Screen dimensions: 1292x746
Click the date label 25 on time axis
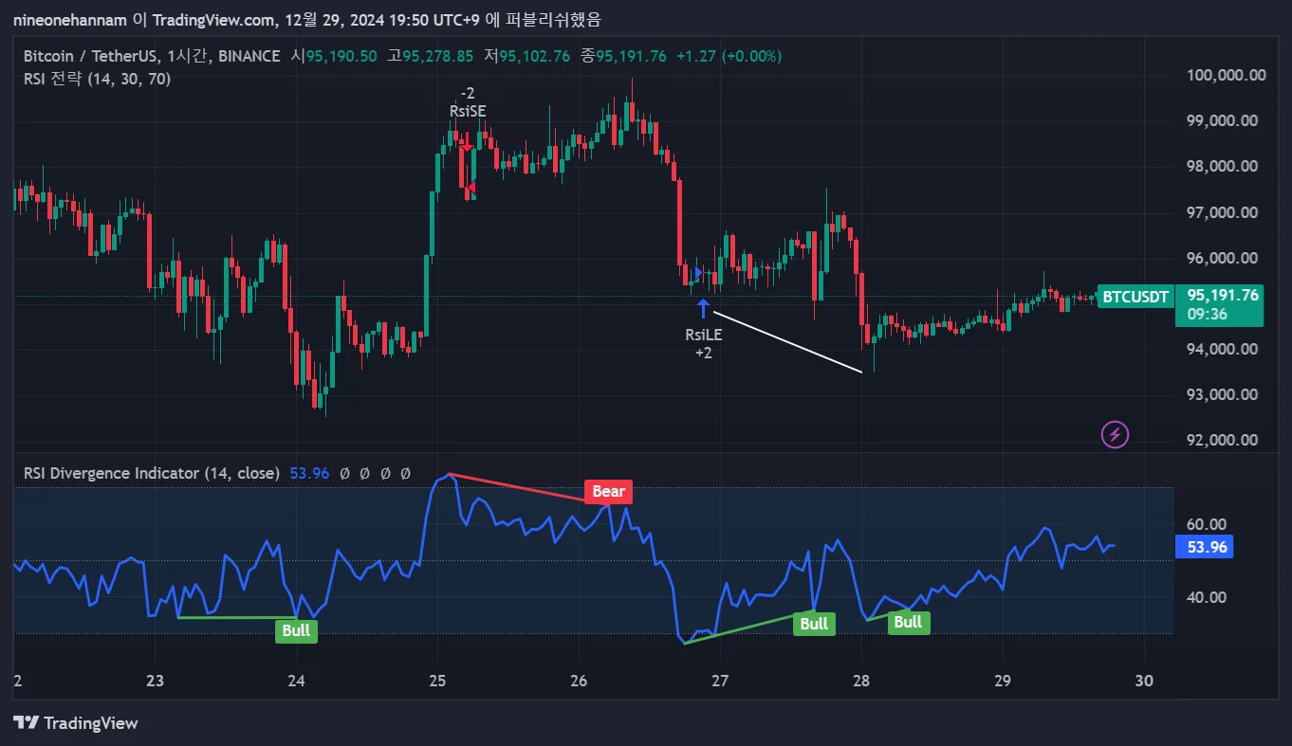[x=437, y=680]
